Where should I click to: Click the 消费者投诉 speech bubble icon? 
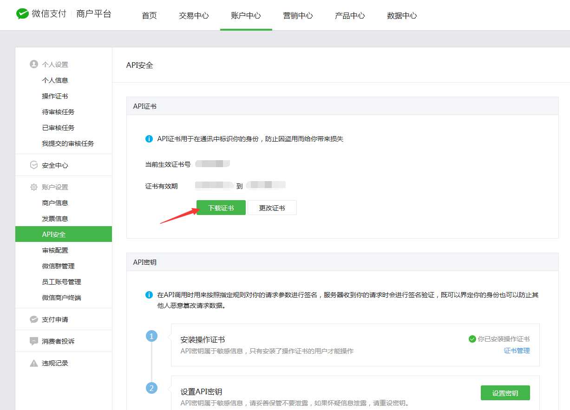[x=33, y=341]
